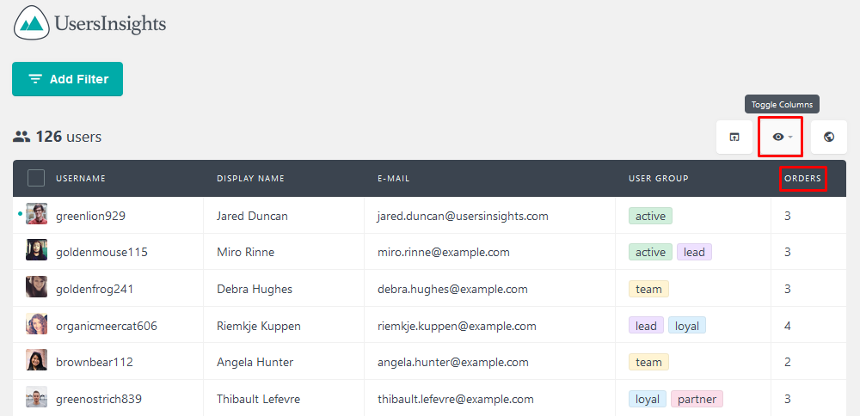Screen dimensions: 860x416
Task: Sort by the Username column header
Action: pyautogui.click(x=81, y=179)
